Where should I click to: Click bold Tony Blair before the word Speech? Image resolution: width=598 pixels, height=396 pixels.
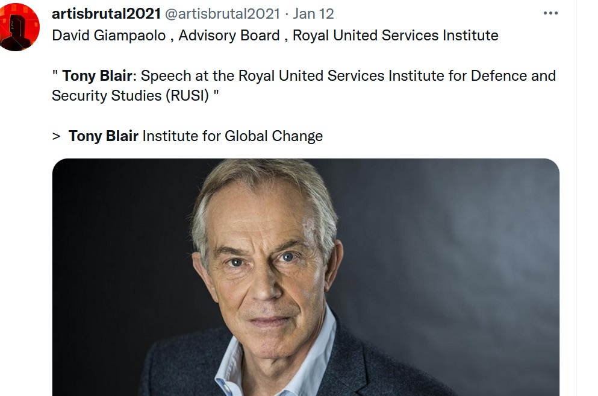(97, 76)
